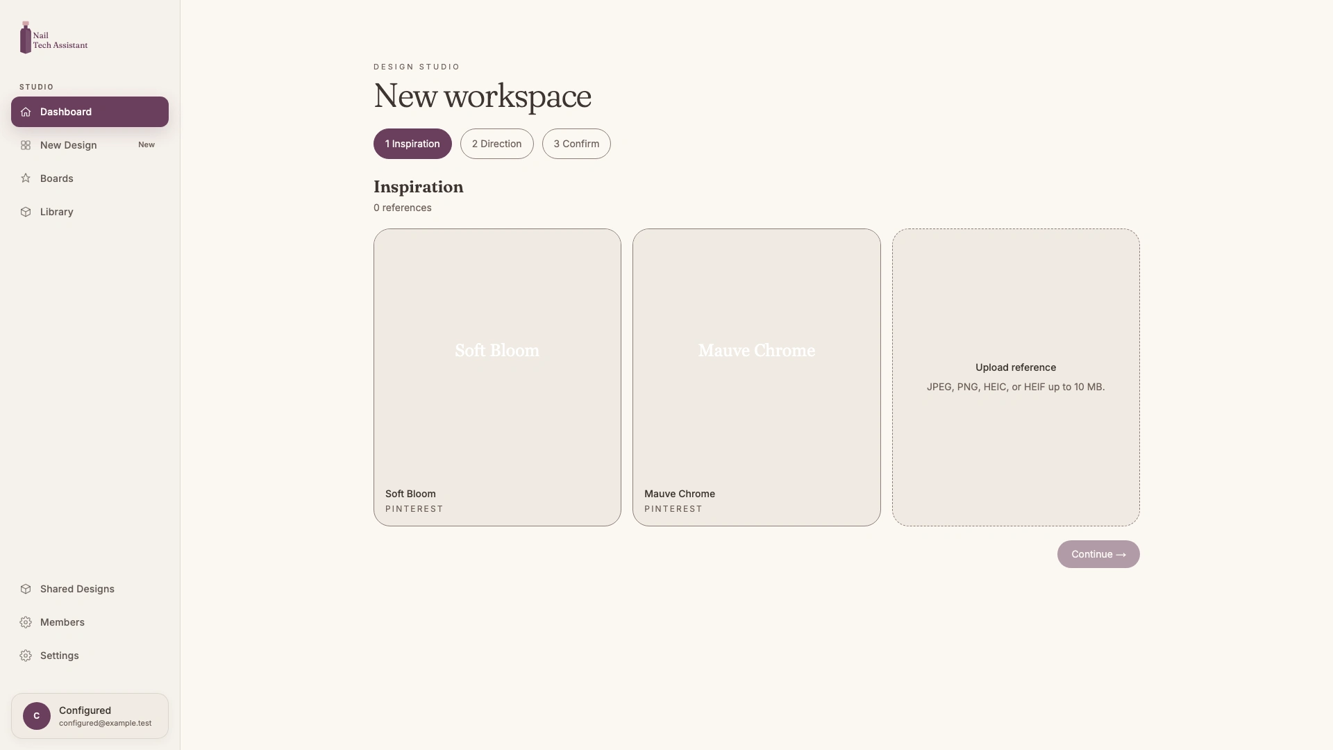The image size is (1333, 750).
Task: Click the user avatar circle C
Action: tap(37, 716)
